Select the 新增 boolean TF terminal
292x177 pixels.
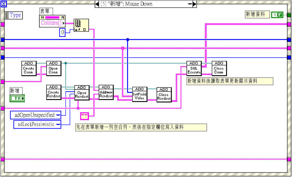pyautogui.click(x=17, y=98)
